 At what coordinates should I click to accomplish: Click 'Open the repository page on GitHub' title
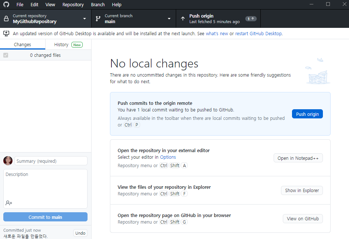pyautogui.click(x=174, y=215)
